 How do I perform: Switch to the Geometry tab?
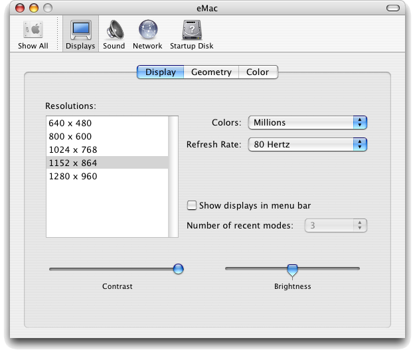pos(211,72)
